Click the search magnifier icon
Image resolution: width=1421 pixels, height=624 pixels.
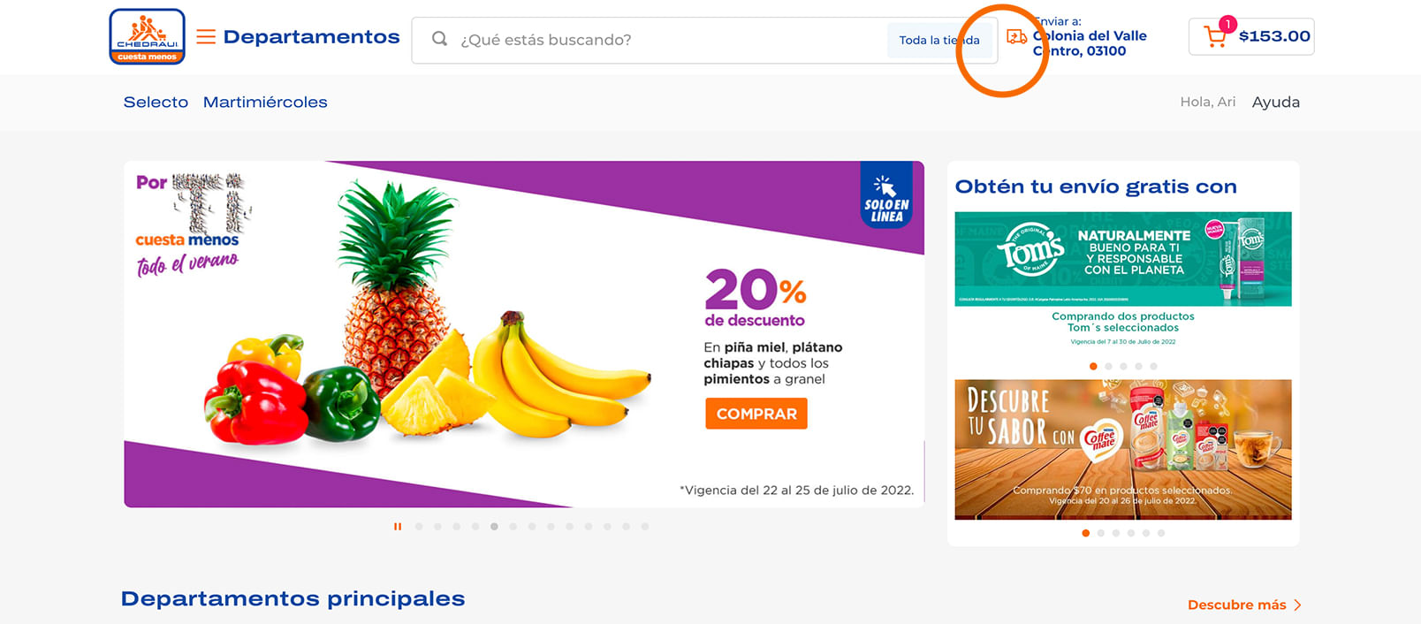[439, 39]
